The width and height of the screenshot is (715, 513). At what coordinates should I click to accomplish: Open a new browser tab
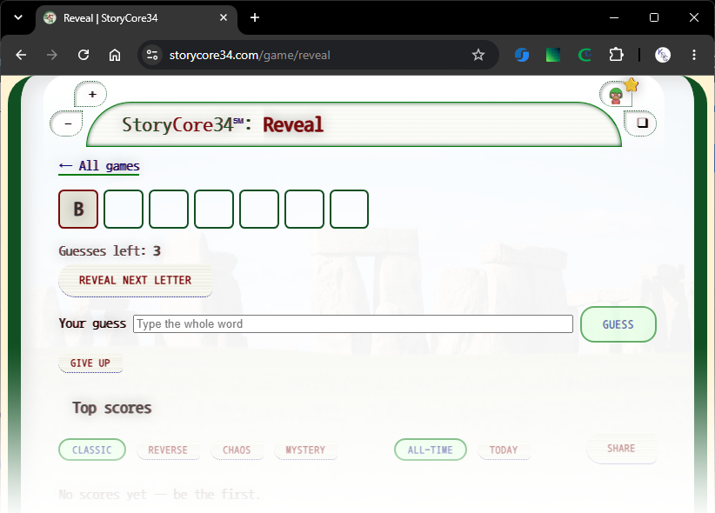click(255, 17)
